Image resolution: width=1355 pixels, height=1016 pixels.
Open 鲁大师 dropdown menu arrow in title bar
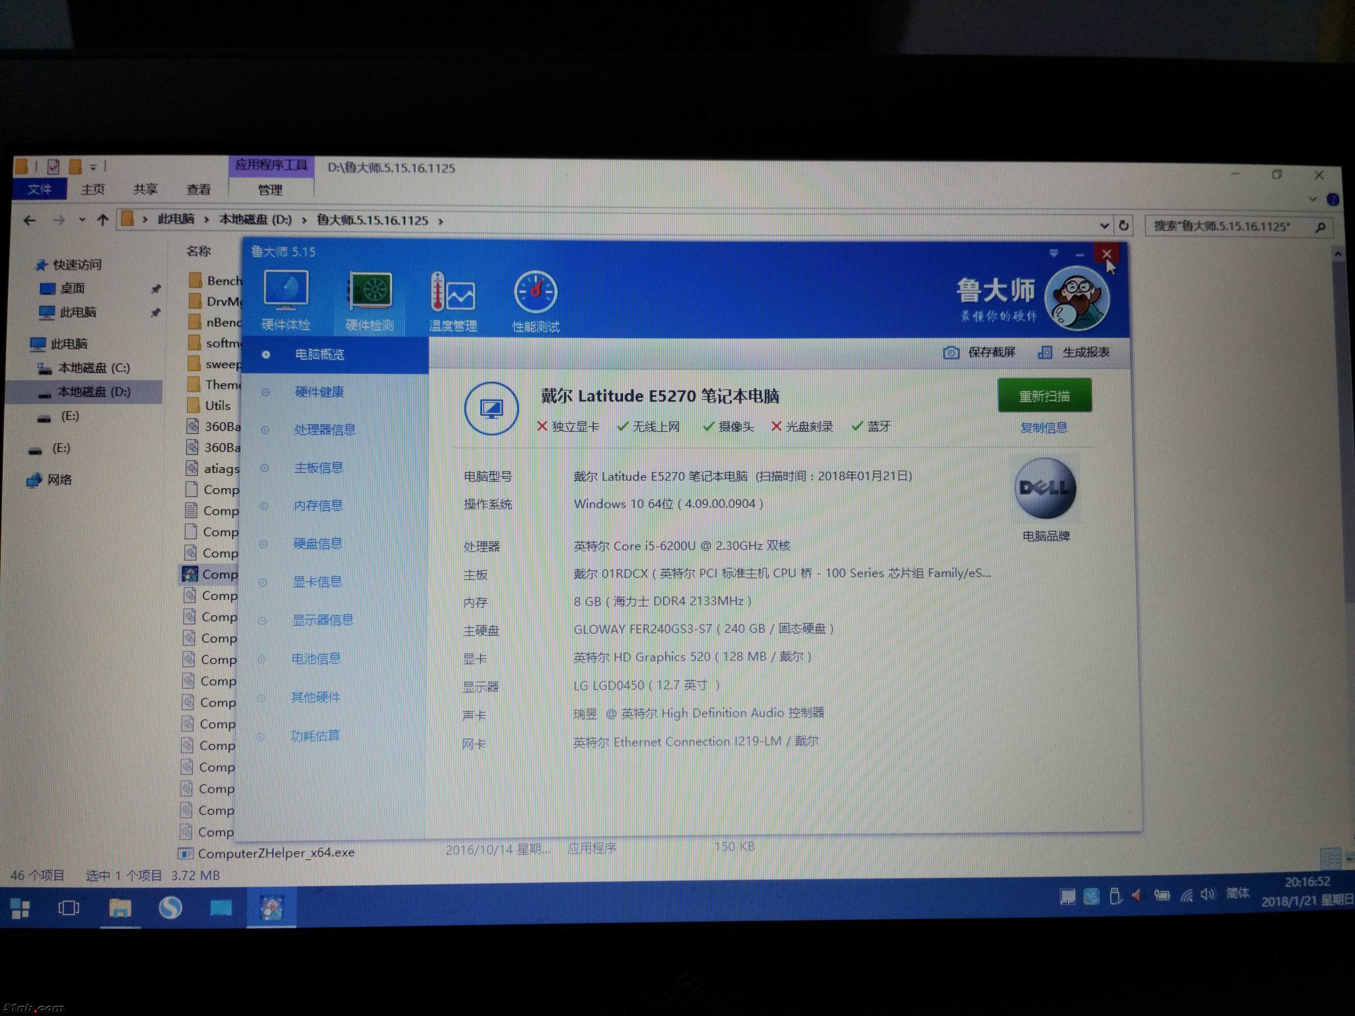(x=1054, y=253)
